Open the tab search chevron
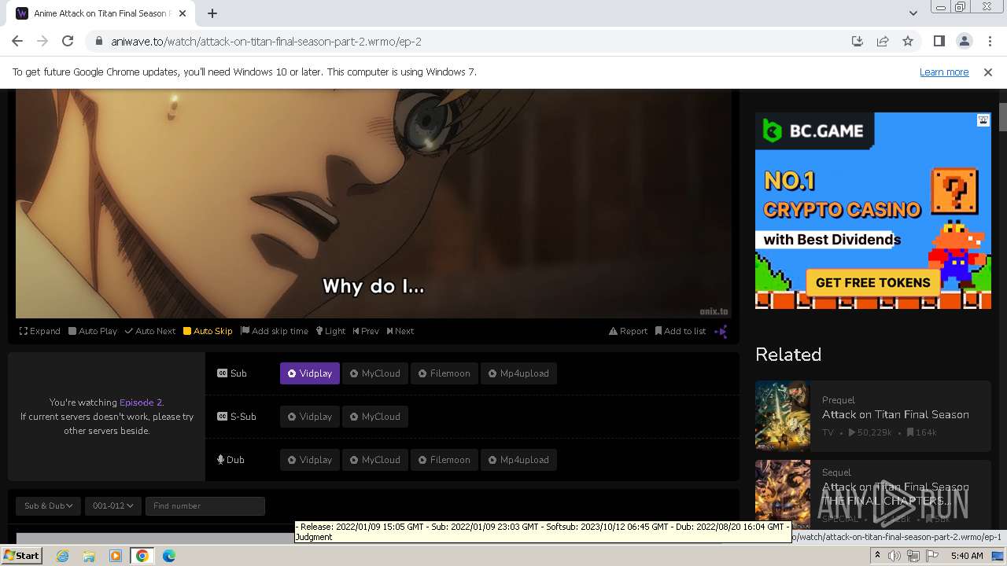This screenshot has width=1007, height=566. coord(913,13)
